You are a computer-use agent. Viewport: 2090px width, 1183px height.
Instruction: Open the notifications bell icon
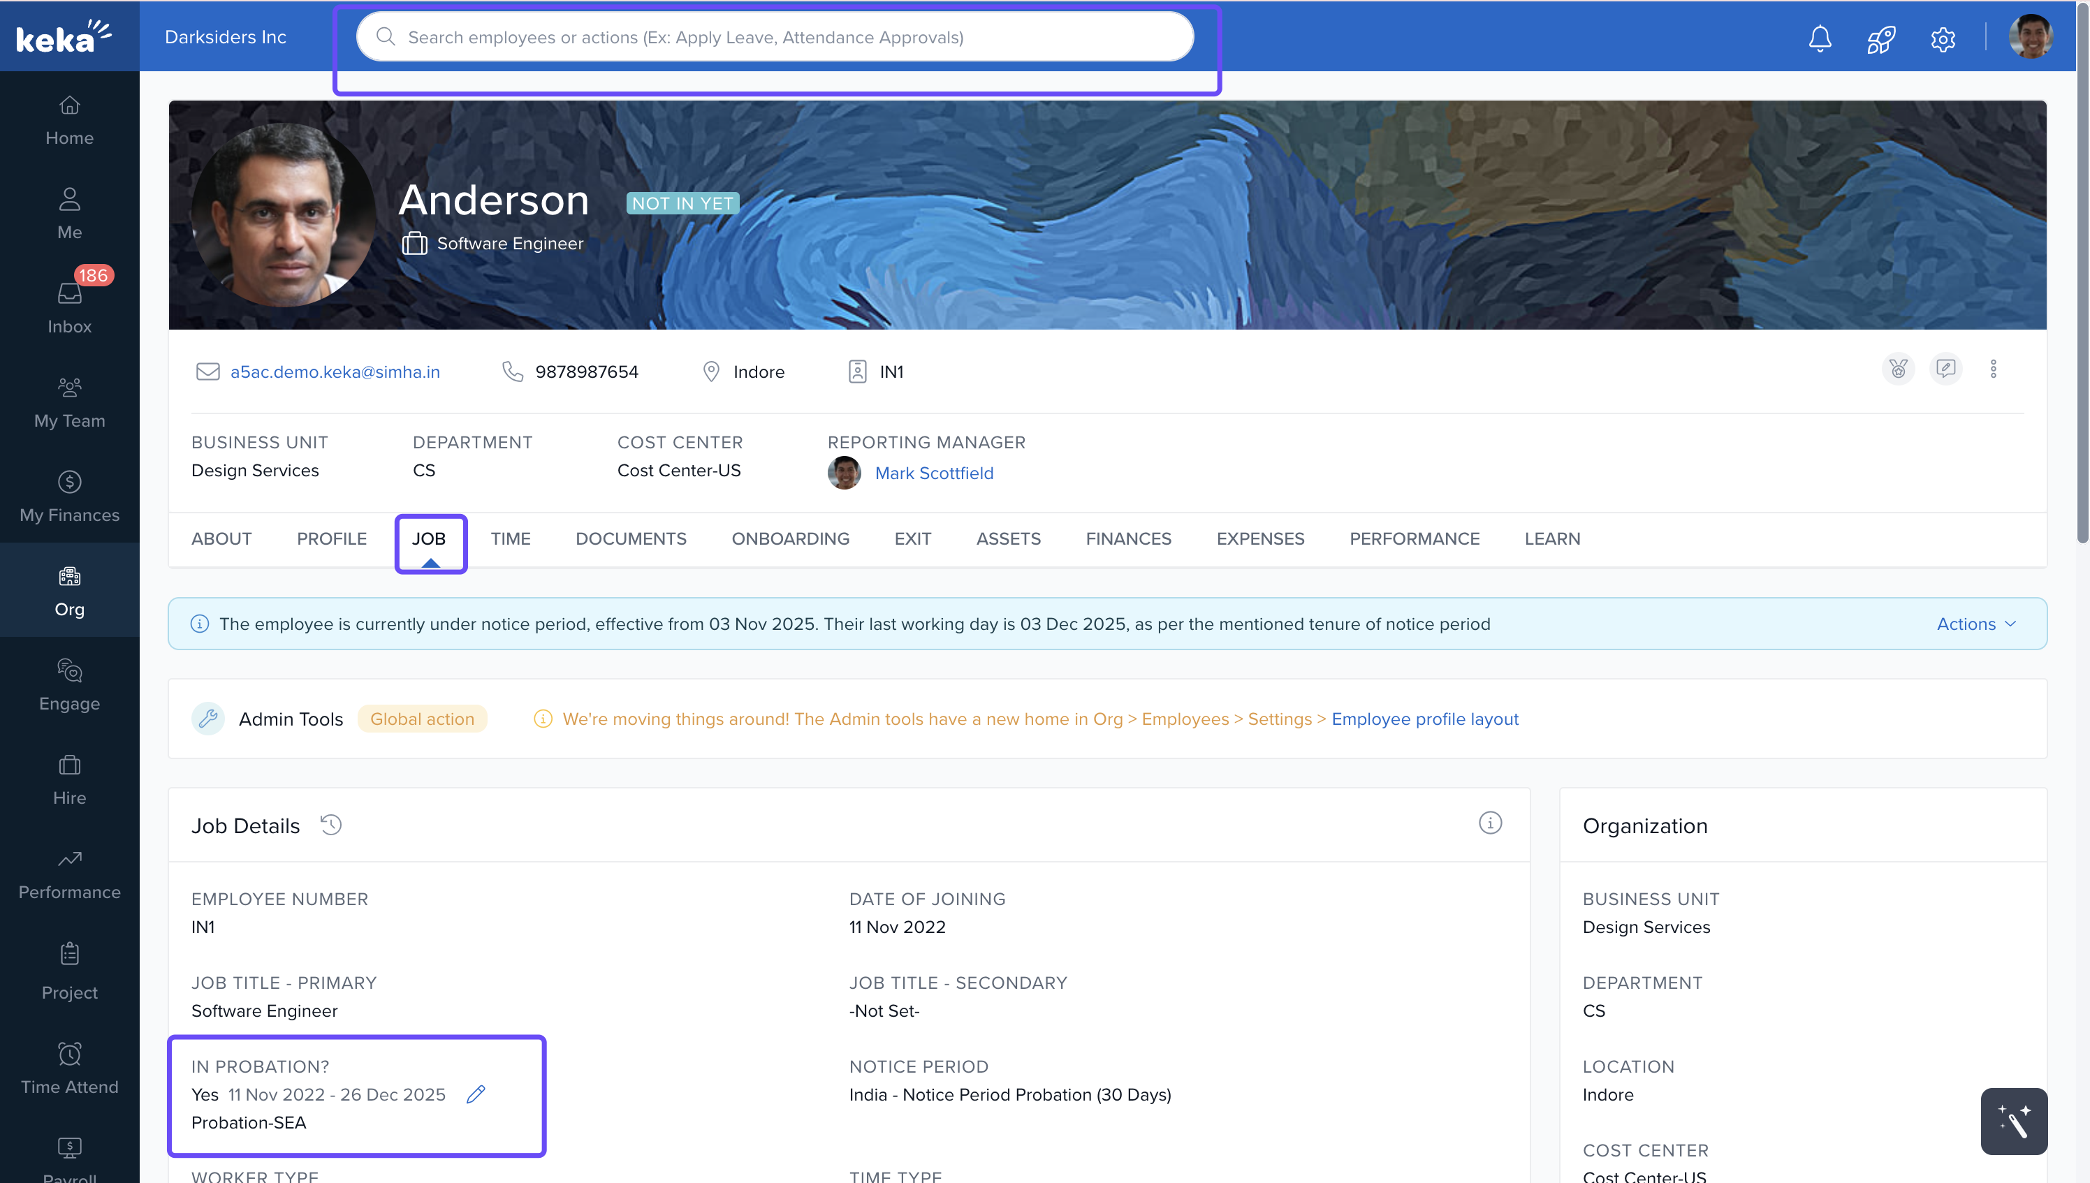1820,38
